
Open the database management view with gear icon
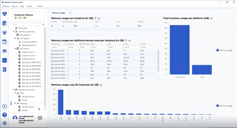tap(4, 23)
